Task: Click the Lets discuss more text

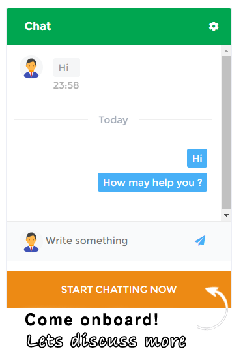Action: tap(106, 340)
